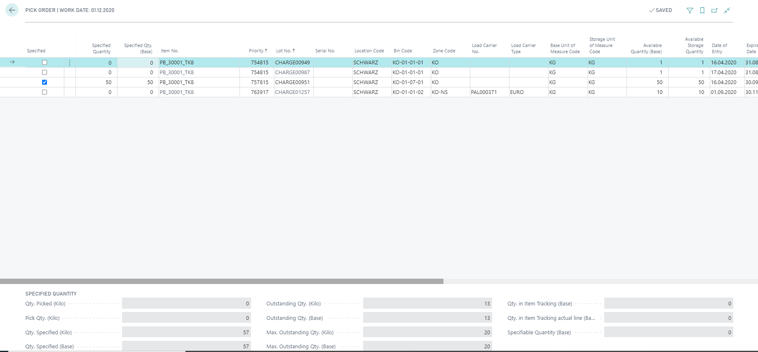Uncheck the Specified box for CHARGE00951
758x352 pixels.
pyautogui.click(x=45, y=82)
